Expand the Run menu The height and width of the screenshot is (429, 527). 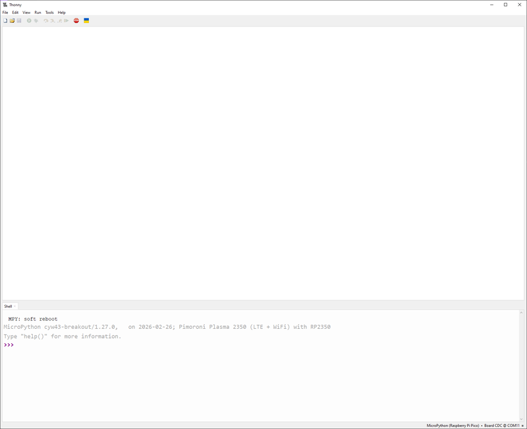tap(38, 13)
